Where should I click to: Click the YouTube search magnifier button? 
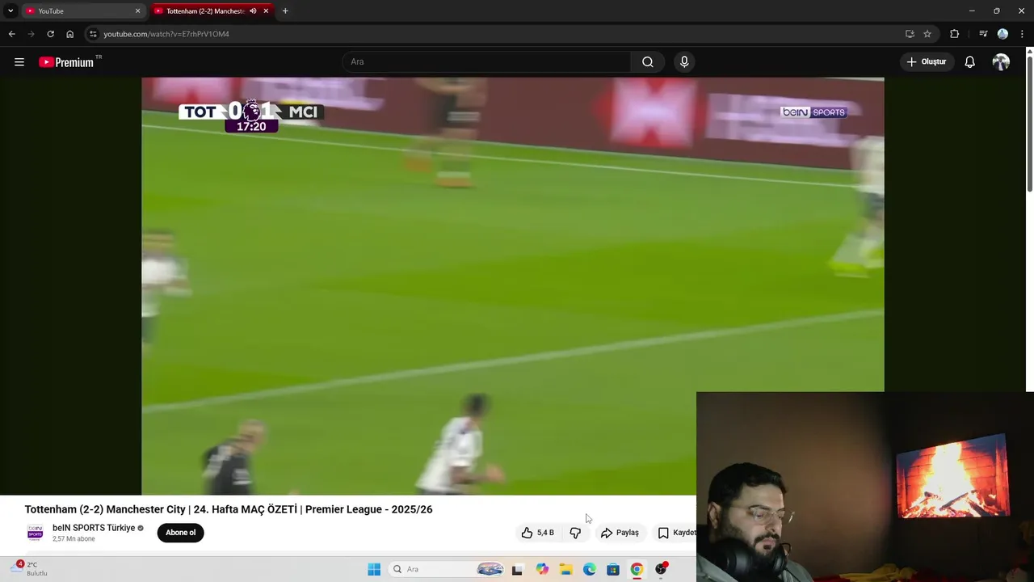(x=648, y=61)
